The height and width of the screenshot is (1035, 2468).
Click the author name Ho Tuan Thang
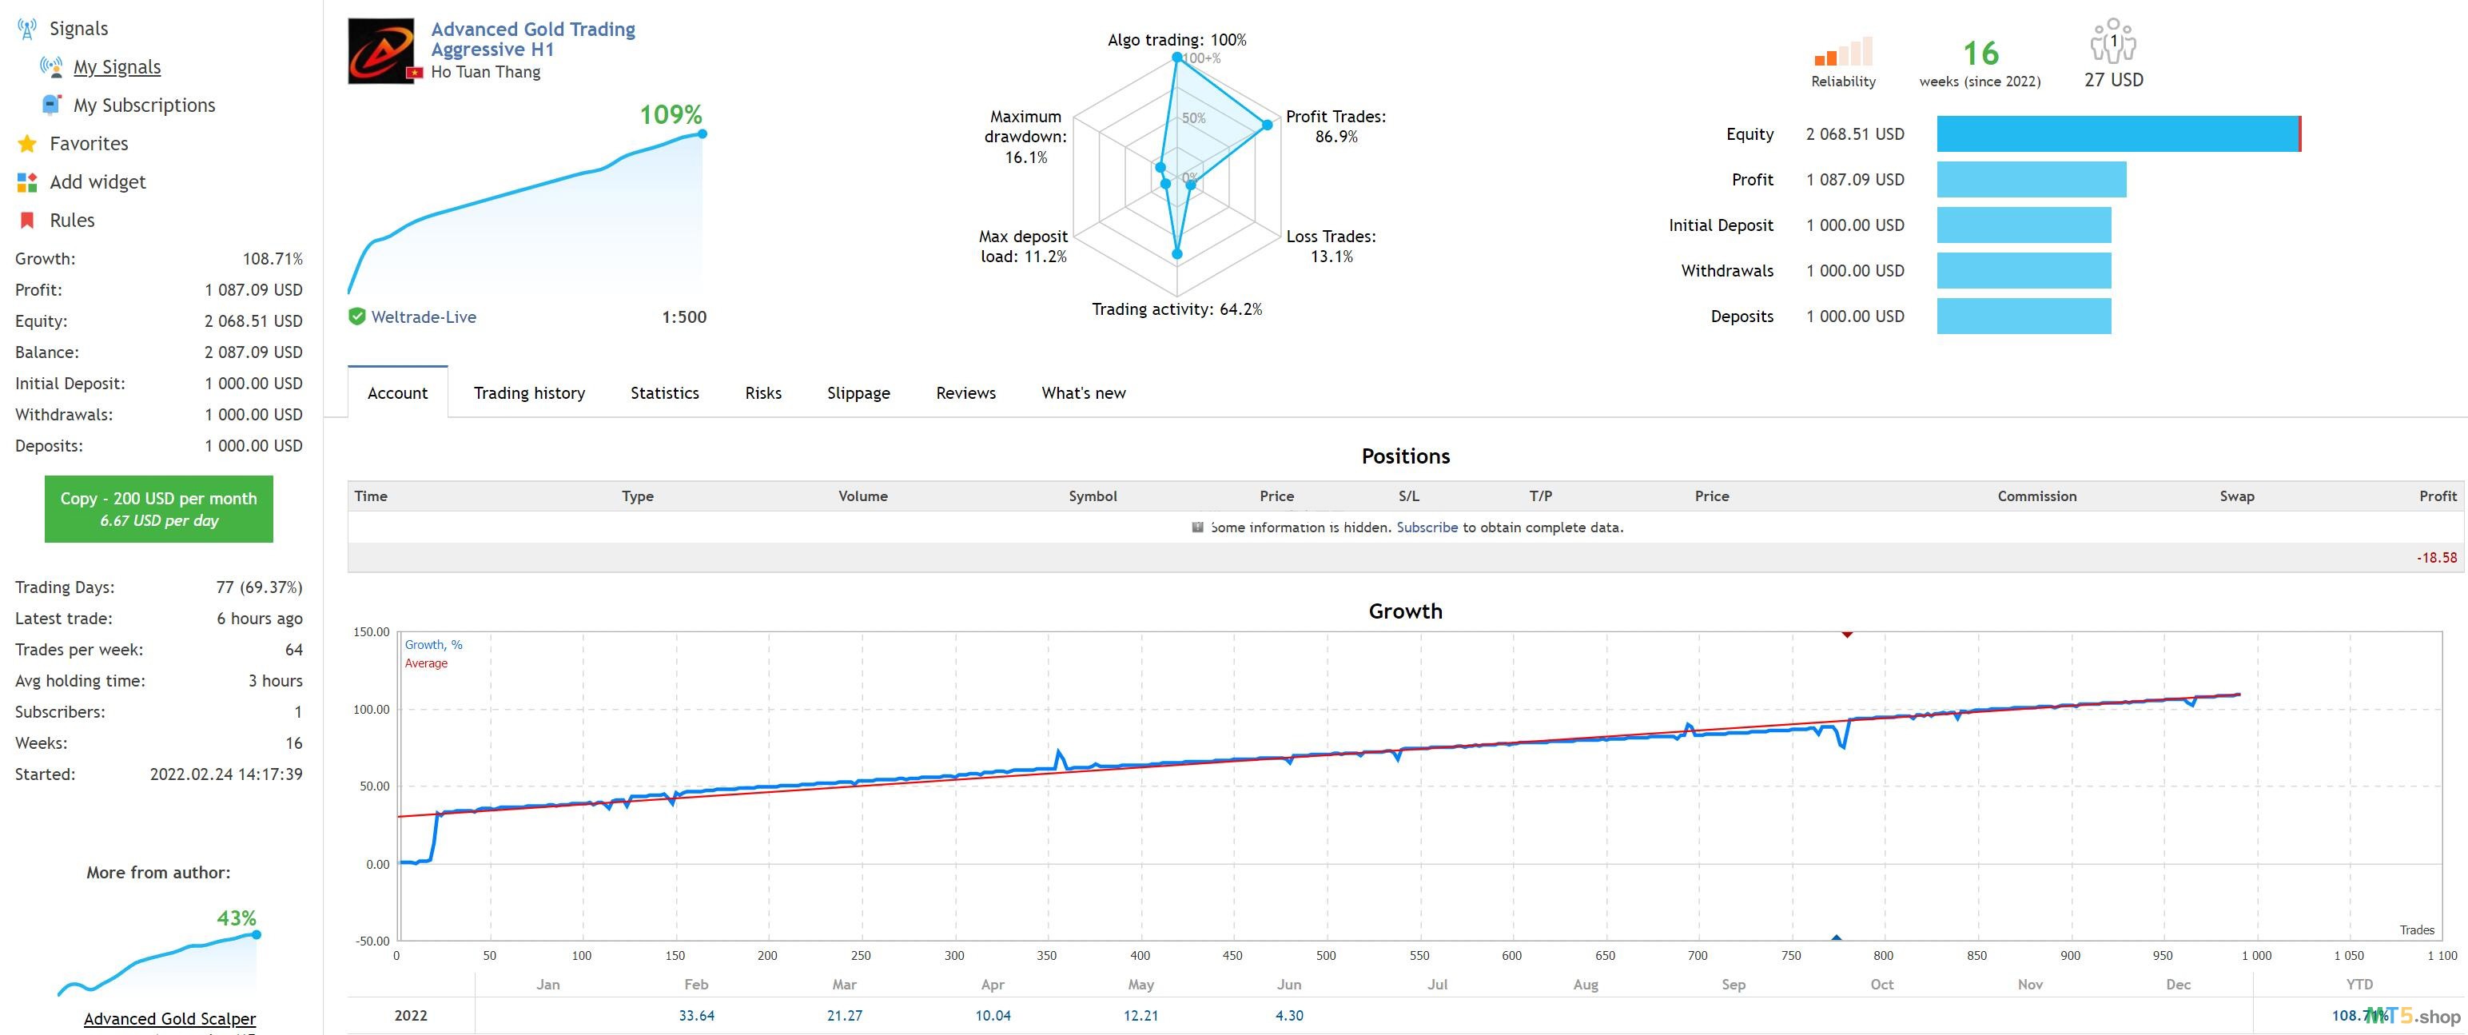486,72
